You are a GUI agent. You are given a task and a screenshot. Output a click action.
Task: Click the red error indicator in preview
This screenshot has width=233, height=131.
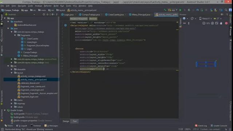pos(226,23)
